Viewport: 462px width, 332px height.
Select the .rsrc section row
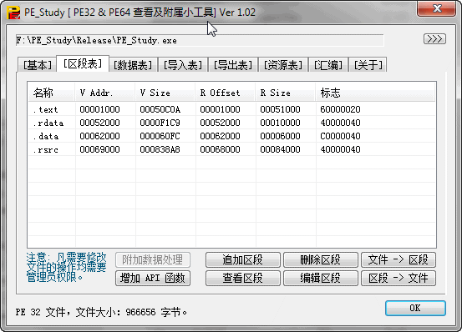pyautogui.click(x=231, y=149)
